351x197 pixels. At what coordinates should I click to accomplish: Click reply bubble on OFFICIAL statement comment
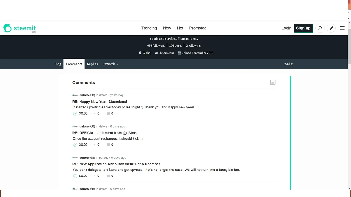click(x=108, y=145)
